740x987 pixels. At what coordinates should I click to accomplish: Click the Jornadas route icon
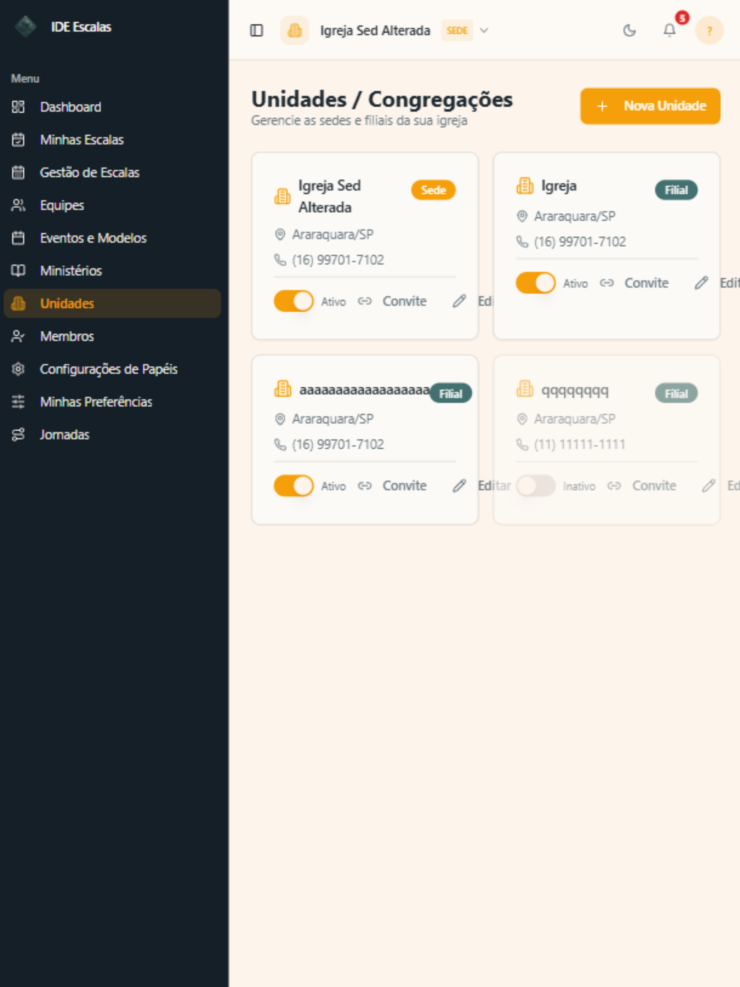click(18, 434)
